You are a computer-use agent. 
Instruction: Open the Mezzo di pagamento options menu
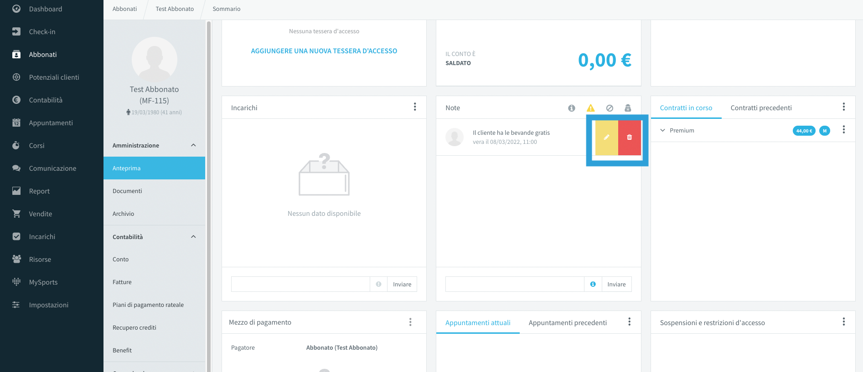coord(410,322)
